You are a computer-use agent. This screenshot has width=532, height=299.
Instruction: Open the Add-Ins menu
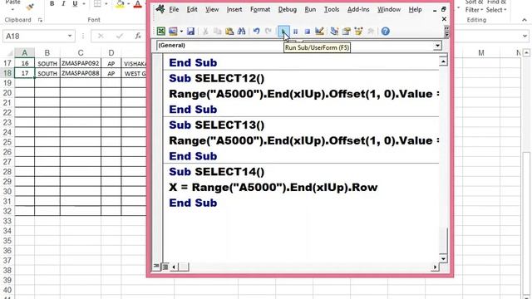(x=358, y=9)
